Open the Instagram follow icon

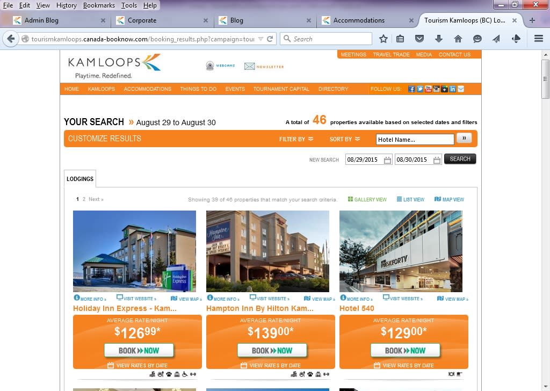pos(436,89)
